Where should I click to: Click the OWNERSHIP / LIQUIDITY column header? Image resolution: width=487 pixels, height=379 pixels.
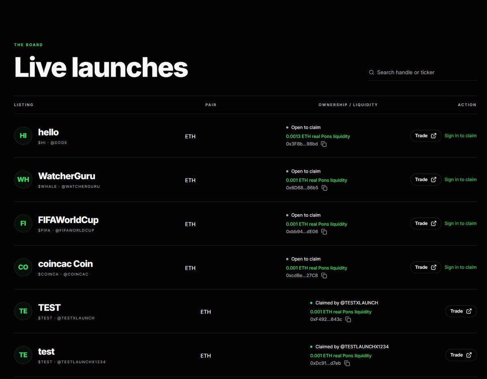348,105
